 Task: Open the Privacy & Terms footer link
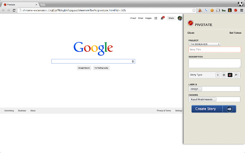point(164,111)
